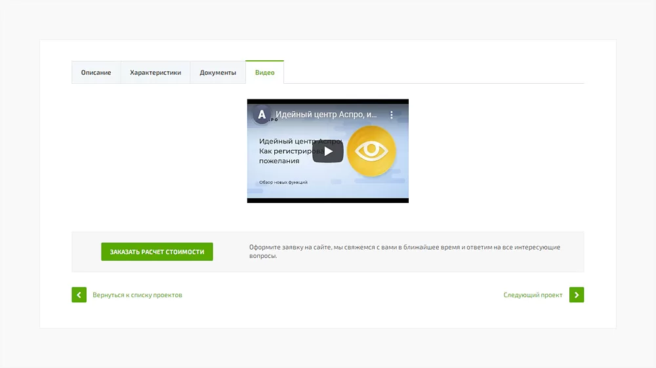Viewport: 656px width, 368px height.
Task: Click 'Как регистрировать' line in video thumbnail
Action: (x=291, y=151)
